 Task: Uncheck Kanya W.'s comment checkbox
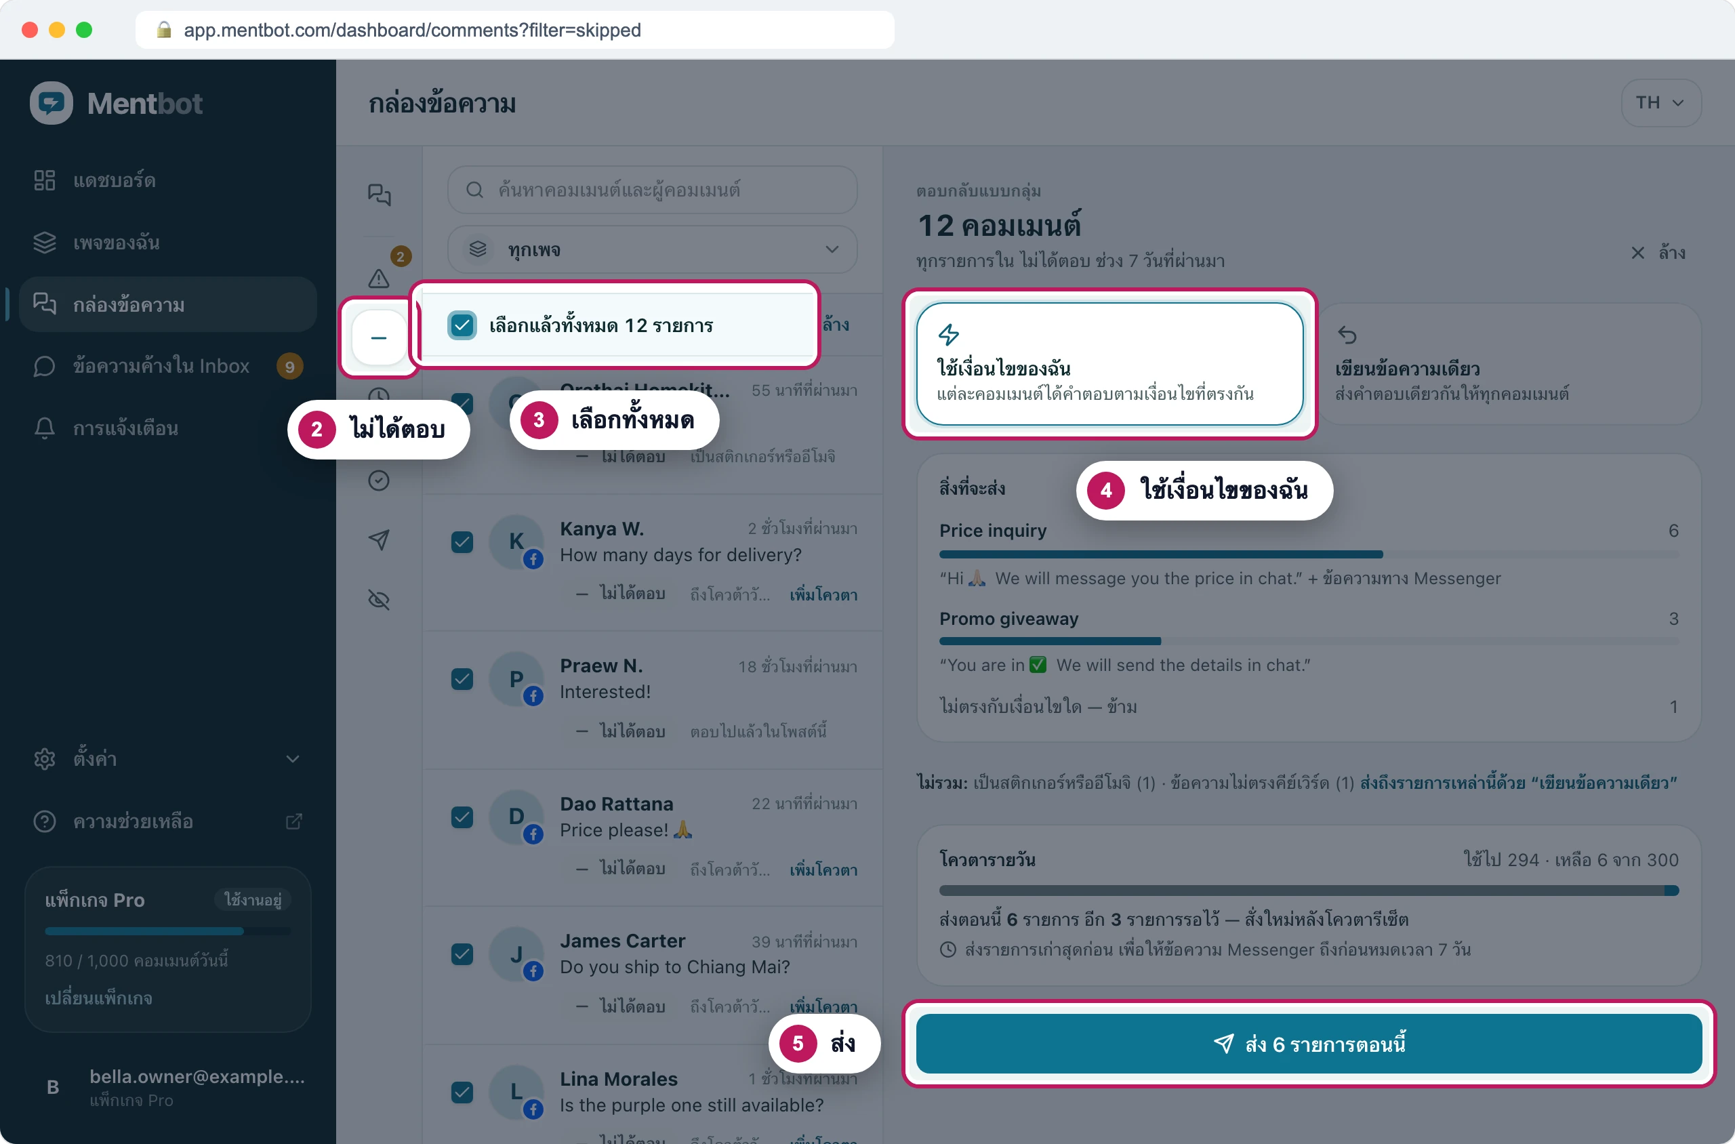tap(462, 542)
